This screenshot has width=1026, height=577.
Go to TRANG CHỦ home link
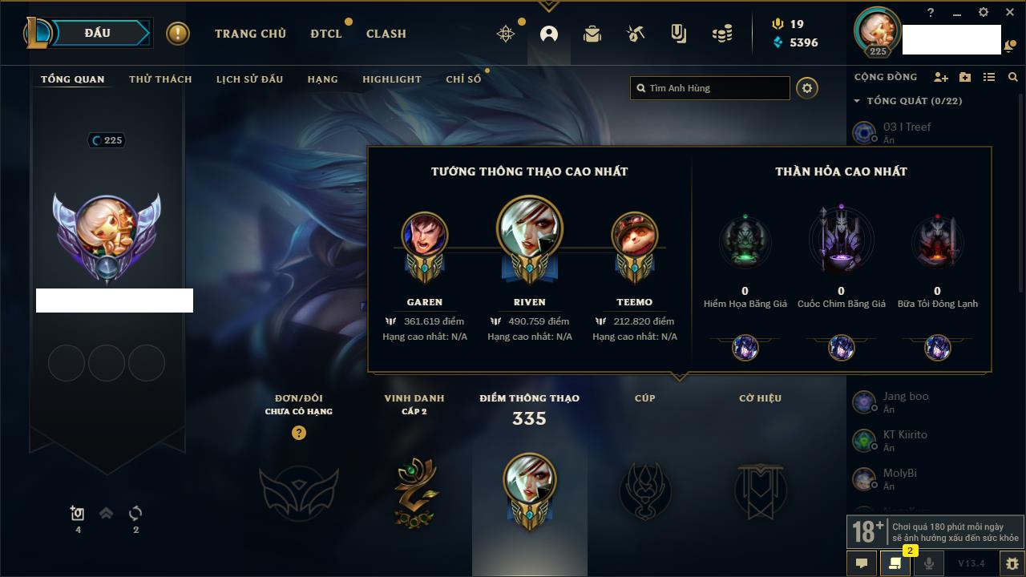coord(250,34)
